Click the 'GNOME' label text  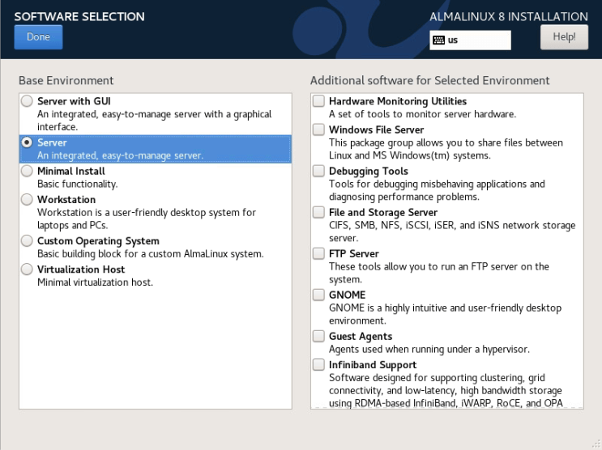pyautogui.click(x=347, y=295)
